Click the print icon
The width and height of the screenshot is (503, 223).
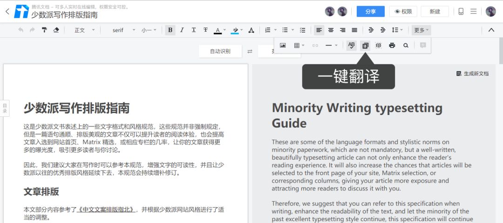point(392,46)
